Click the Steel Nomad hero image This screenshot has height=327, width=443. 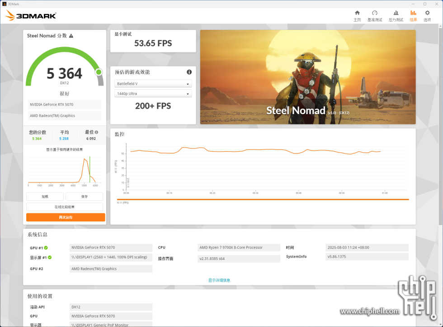(x=308, y=77)
